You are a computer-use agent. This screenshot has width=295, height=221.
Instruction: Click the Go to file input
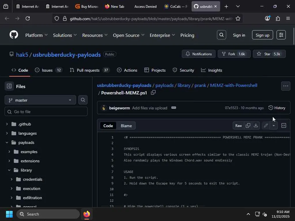(x=46, y=112)
